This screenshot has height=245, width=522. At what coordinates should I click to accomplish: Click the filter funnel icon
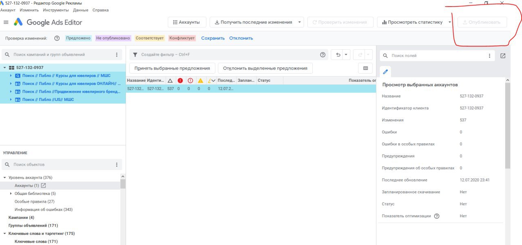135,55
